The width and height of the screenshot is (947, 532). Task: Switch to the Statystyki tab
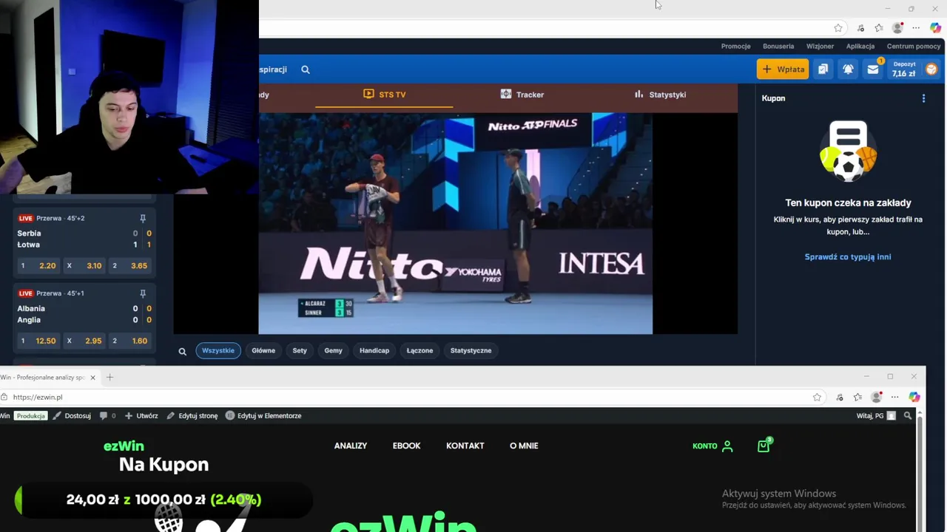(659, 95)
